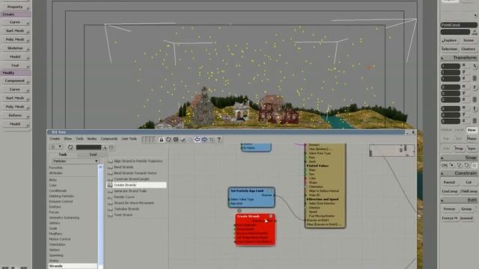Screen dimensions: 479x269
Task: Toggle the ICE Tree lock icon
Action: click(x=162, y=140)
